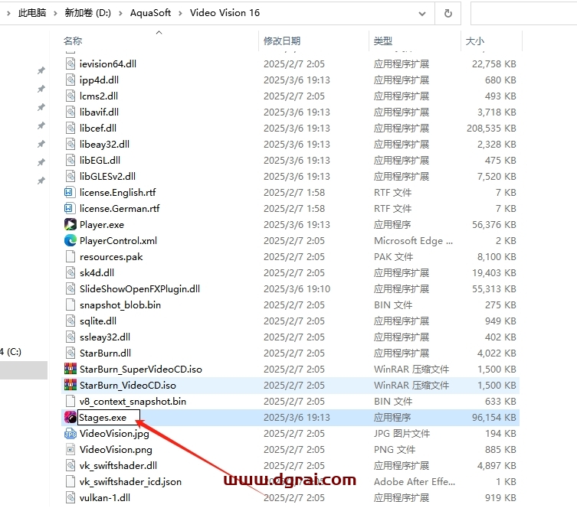This screenshot has height=508, width=577.
Task: Click the Microsoft Edge type of PlayerControl.xml
Action: click(x=413, y=240)
